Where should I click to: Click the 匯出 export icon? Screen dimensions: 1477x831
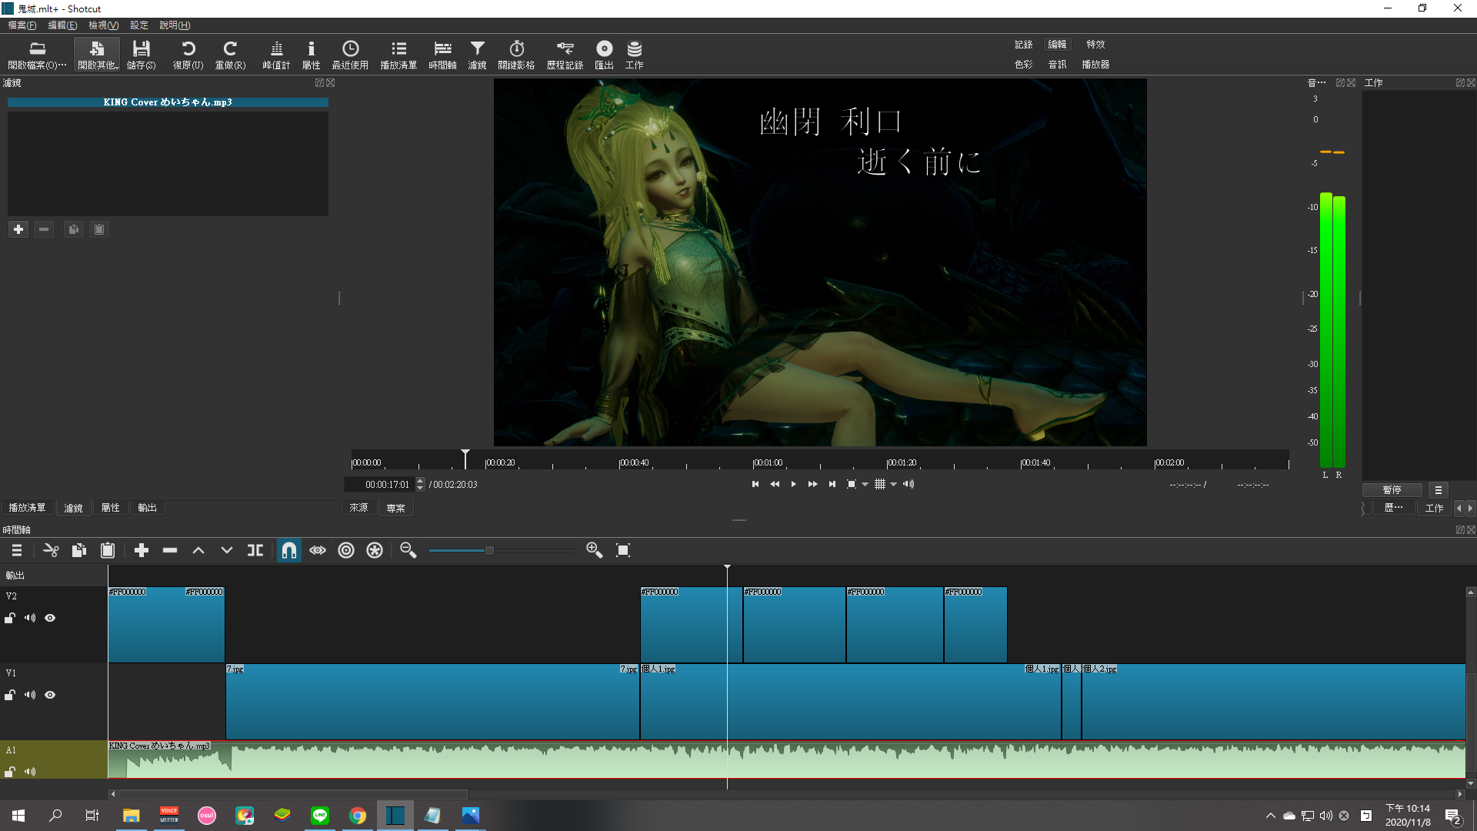604,55
